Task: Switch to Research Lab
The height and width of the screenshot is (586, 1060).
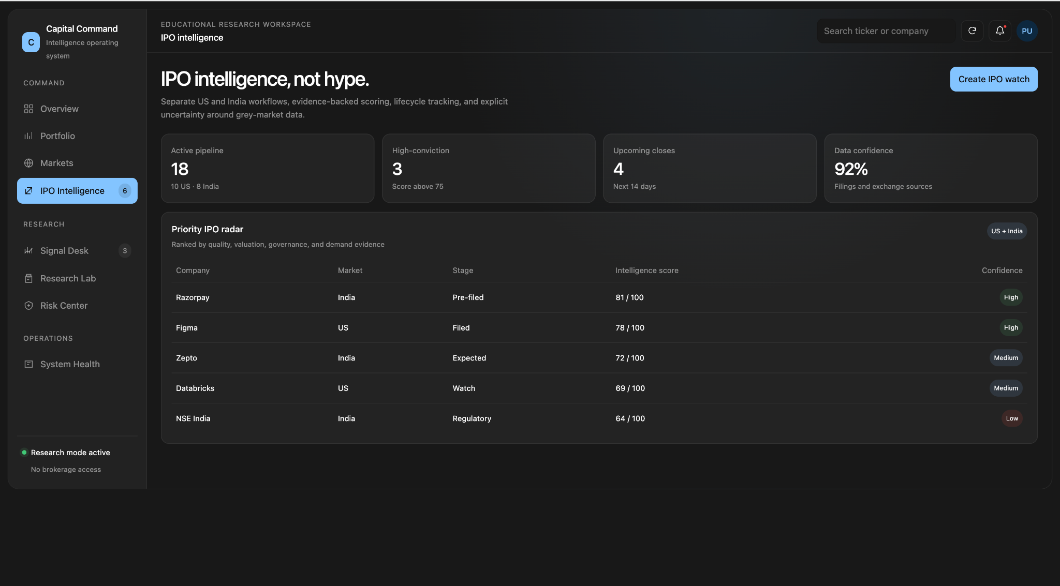Action: coord(77,278)
